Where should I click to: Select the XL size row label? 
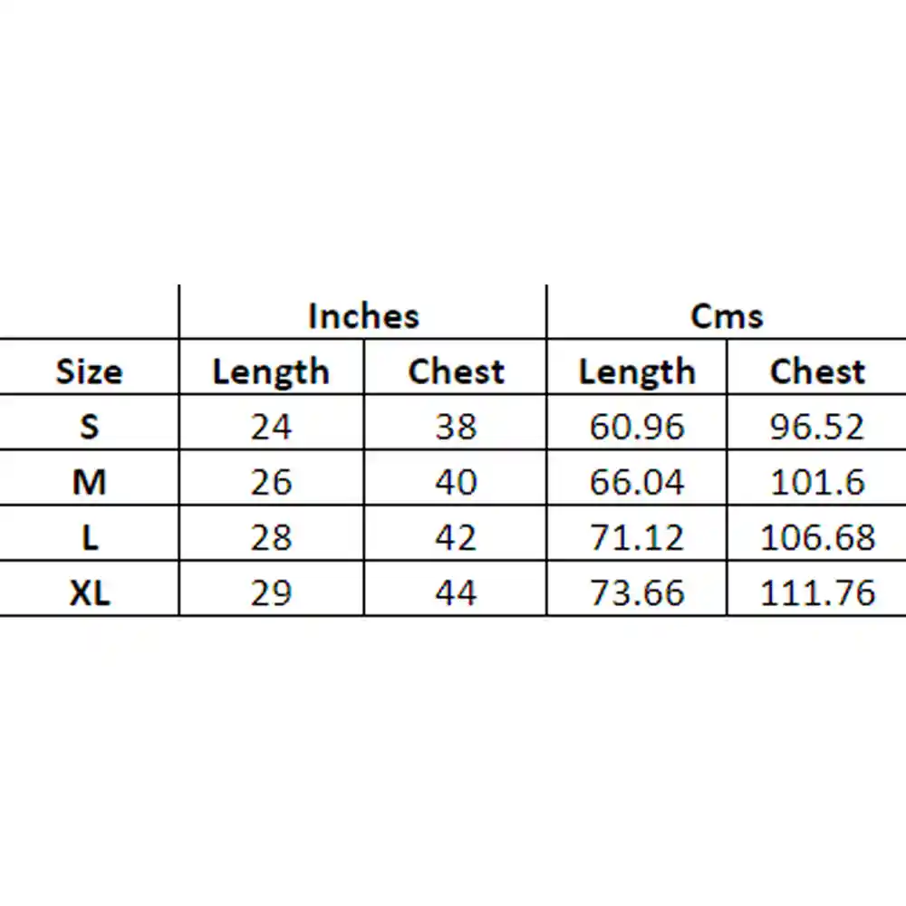pyautogui.click(x=89, y=589)
